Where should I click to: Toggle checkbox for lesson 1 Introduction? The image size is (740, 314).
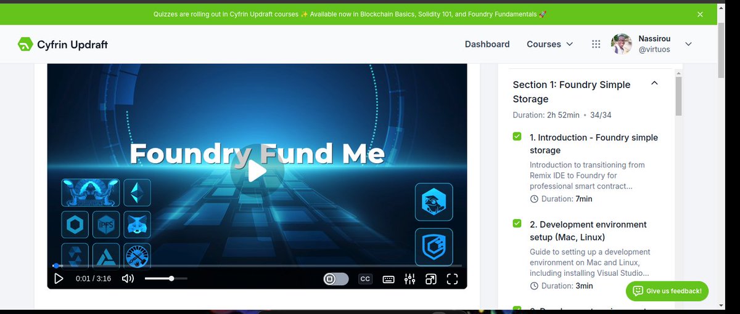click(517, 136)
